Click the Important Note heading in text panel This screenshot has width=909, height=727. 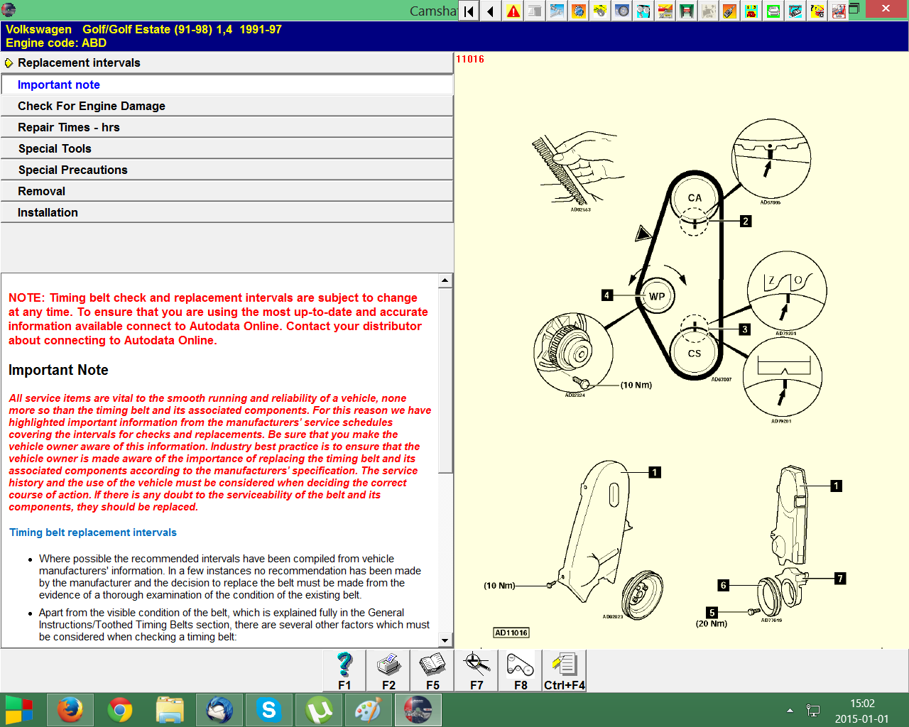coord(58,370)
